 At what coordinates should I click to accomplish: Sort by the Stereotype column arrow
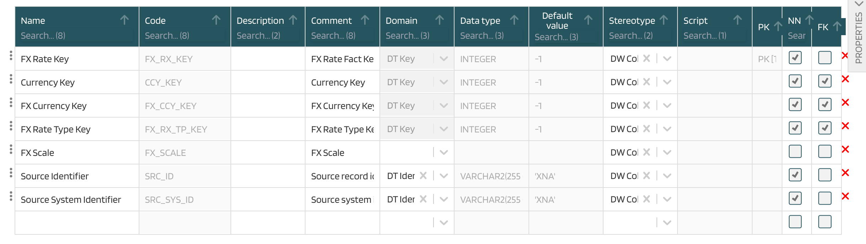(664, 20)
